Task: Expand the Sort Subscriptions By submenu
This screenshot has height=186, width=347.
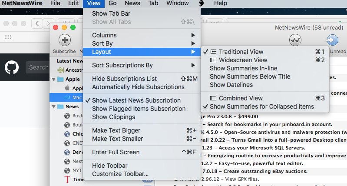Action: click(142, 65)
